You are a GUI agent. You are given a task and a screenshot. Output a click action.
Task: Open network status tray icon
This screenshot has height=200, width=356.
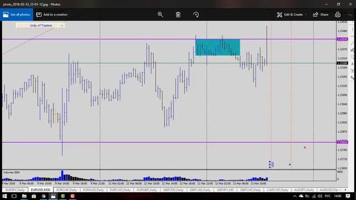coord(314,196)
